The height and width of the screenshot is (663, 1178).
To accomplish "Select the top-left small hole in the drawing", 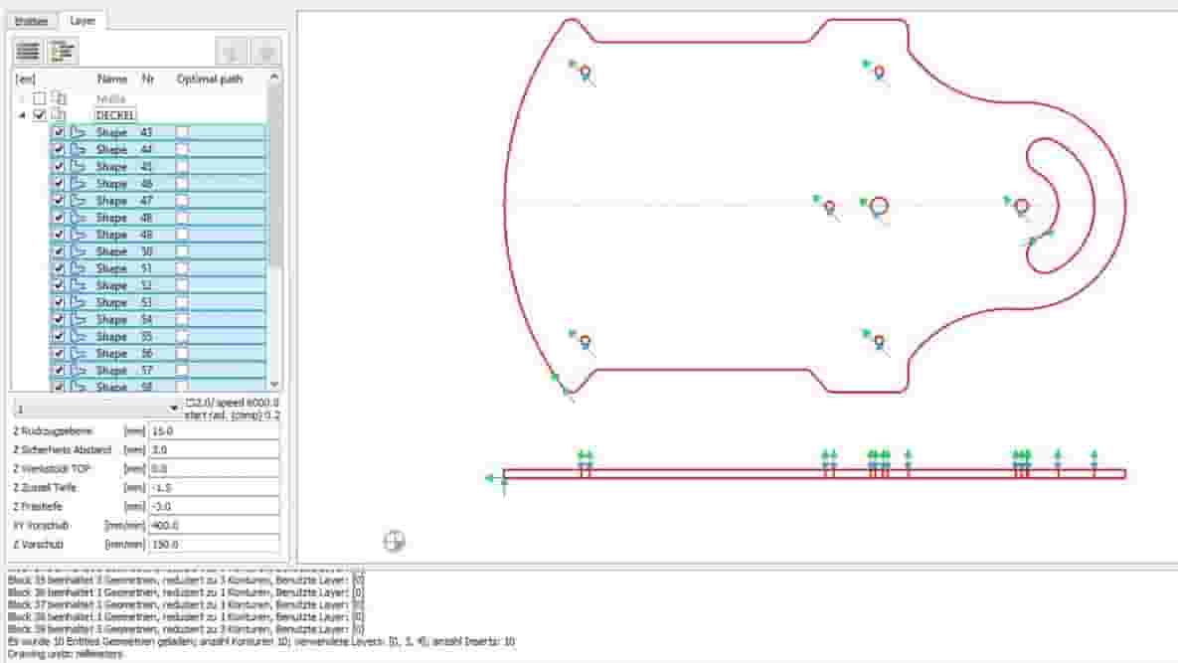I will [586, 73].
